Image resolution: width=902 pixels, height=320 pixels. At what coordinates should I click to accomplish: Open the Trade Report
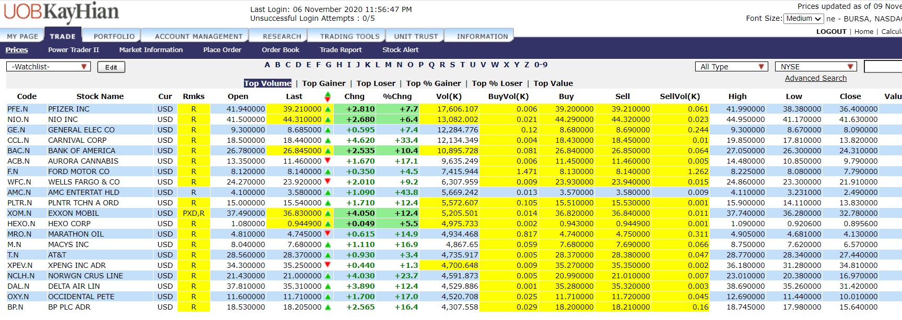(341, 50)
